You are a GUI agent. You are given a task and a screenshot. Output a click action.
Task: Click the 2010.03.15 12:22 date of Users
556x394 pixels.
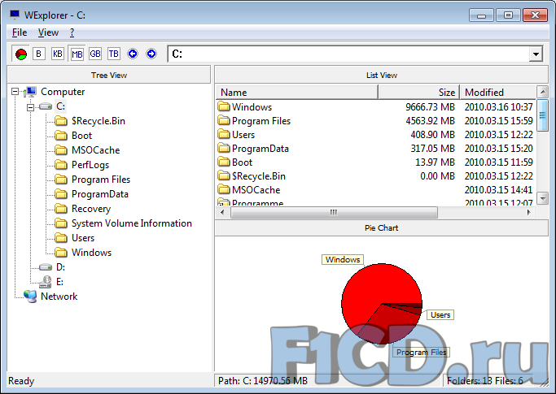[x=498, y=135]
